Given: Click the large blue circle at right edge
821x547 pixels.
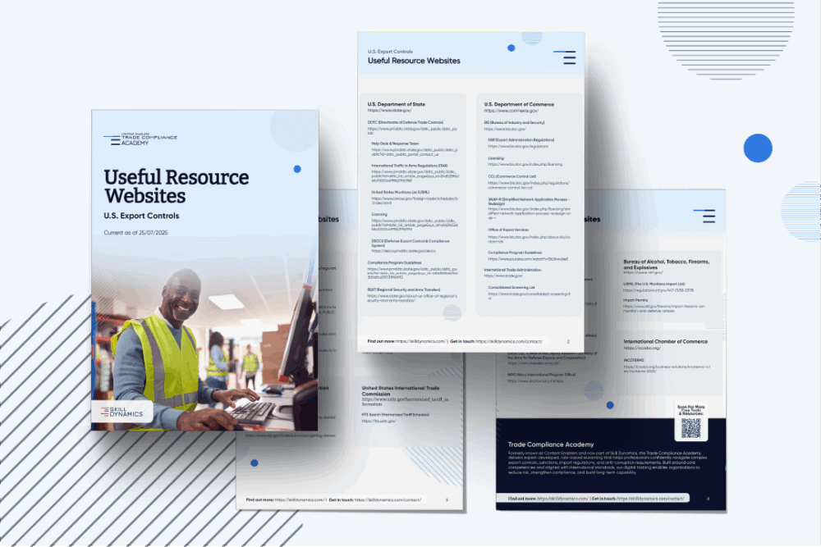Looking at the screenshot, I should [x=758, y=148].
